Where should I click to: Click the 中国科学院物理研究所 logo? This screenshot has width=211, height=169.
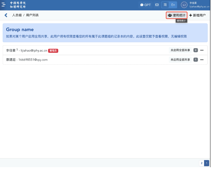click(x=18, y=5)
